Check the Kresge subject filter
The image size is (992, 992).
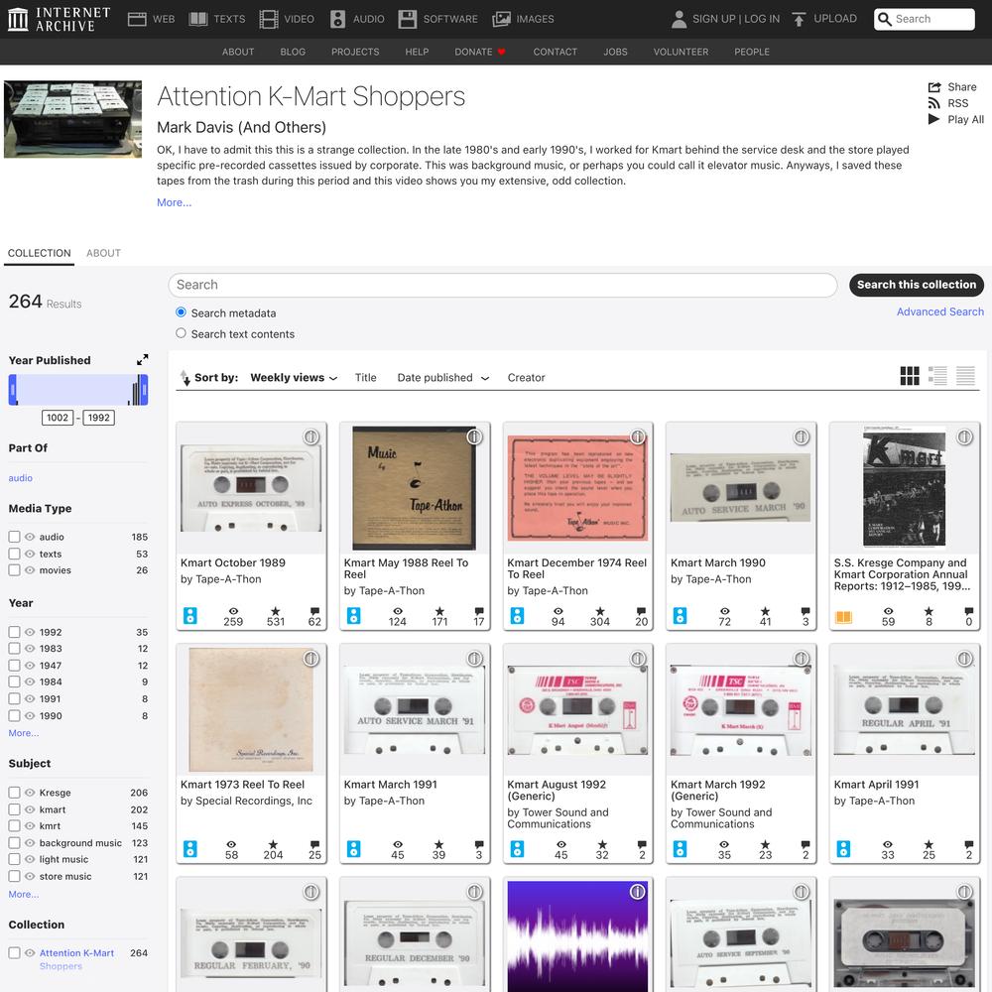(x=14, y=792)
